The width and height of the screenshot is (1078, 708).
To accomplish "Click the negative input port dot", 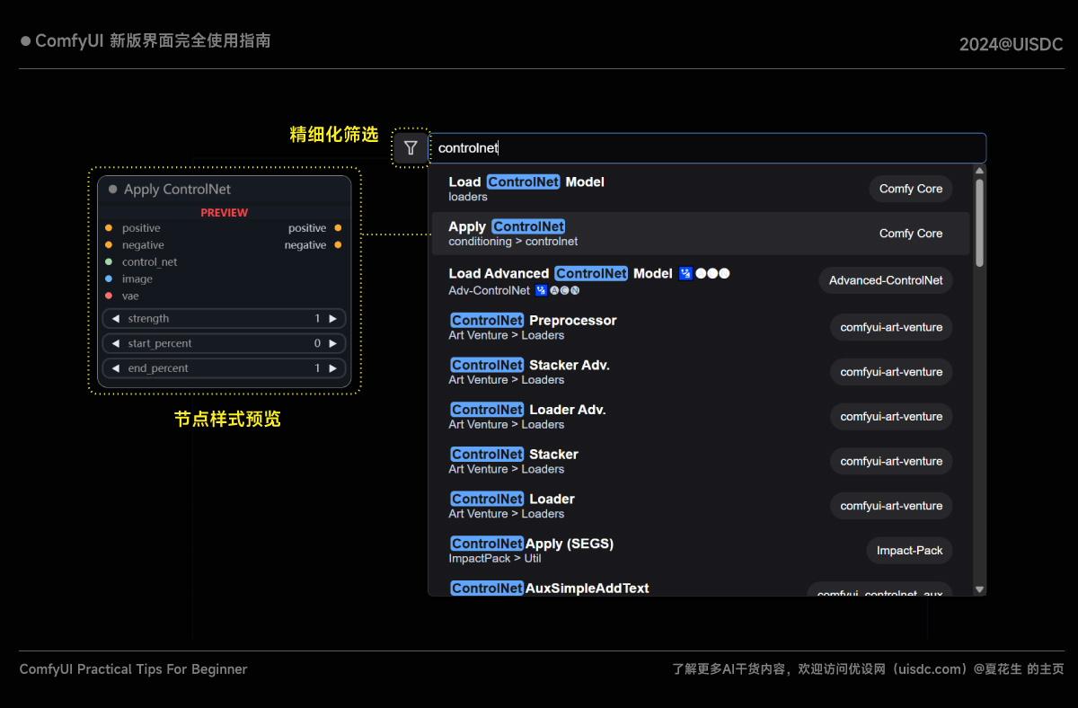I will (109, 244).
